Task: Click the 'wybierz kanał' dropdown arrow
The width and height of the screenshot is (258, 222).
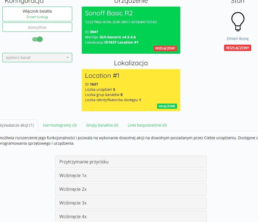Action: click(68, 58)
